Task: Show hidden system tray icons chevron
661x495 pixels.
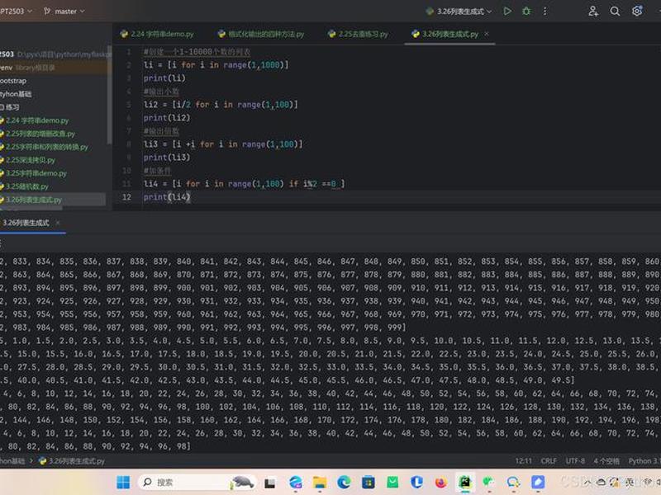Action: pyautogui.click(x=587, y=483)
